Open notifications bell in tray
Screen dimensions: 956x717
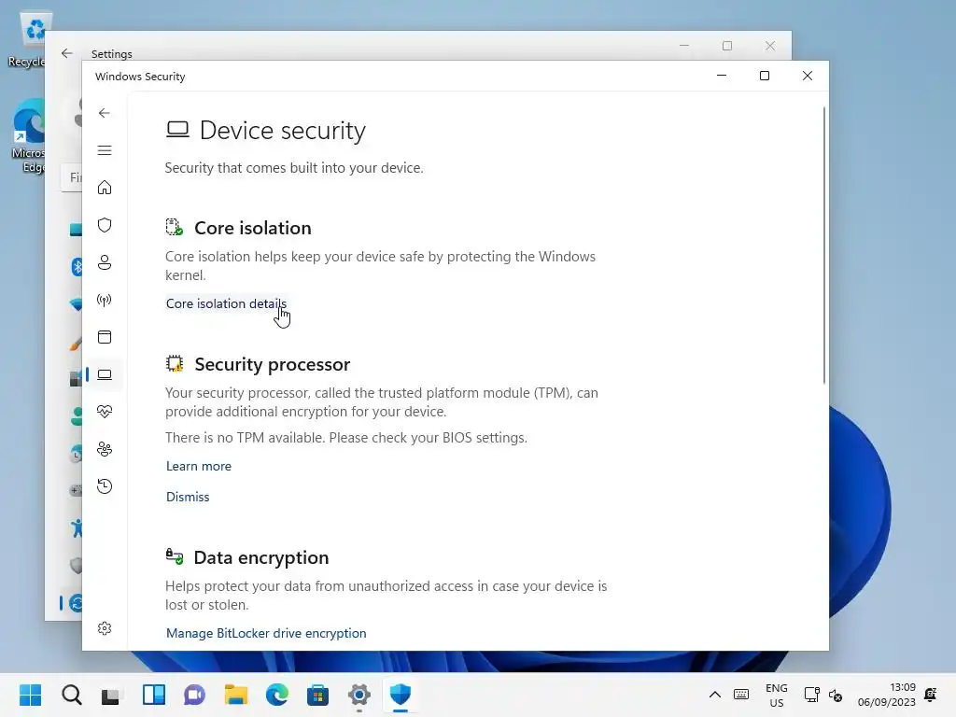[x=931, y=695]
